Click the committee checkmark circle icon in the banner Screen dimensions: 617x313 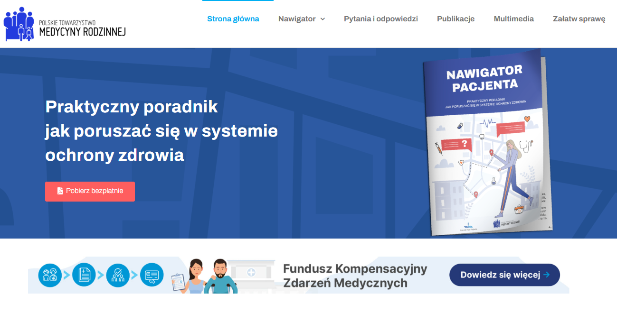click(x=118, y=275)
